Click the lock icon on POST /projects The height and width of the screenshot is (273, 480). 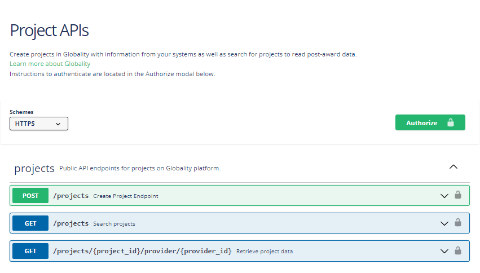pyautogui.click(x=458, y=195)
